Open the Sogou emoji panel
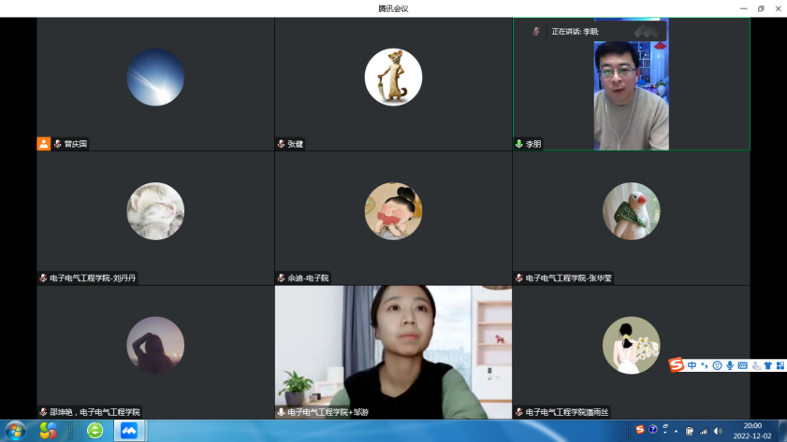787x442 pixels. [x=717, y=365]
